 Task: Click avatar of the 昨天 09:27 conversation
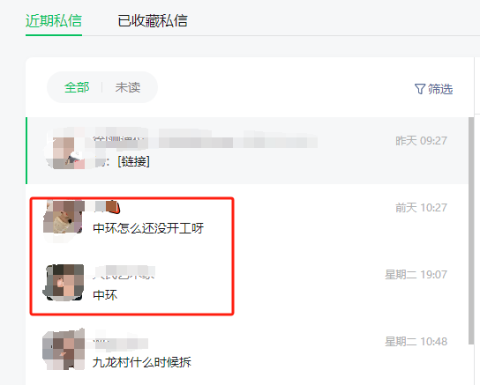pos(64,151)
